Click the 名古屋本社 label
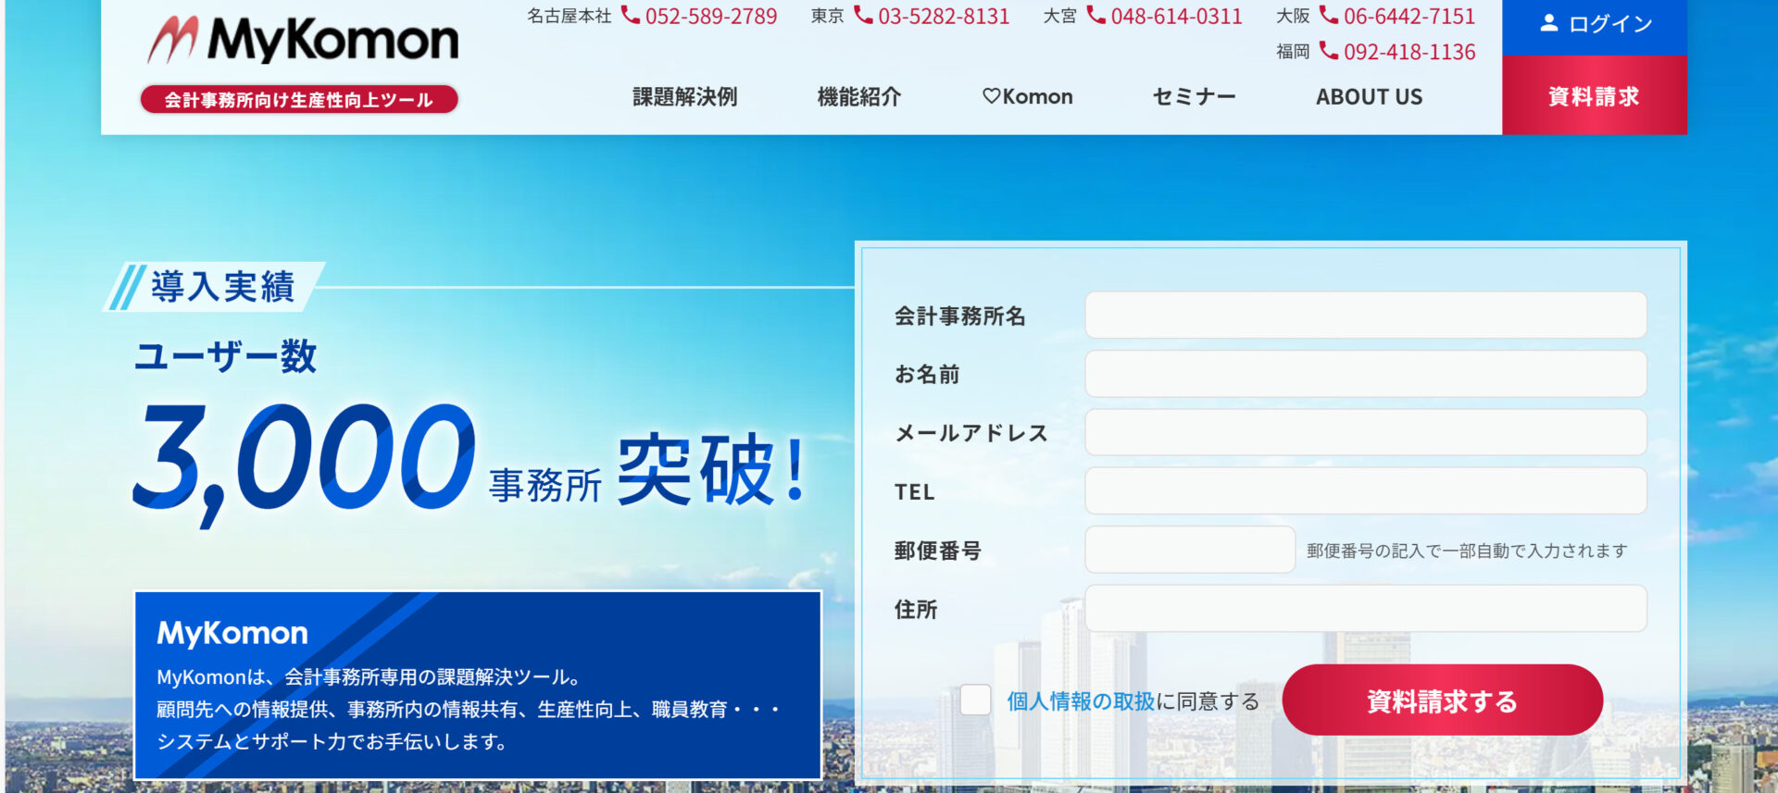1778x793 pixels. [x=569, y=16]
